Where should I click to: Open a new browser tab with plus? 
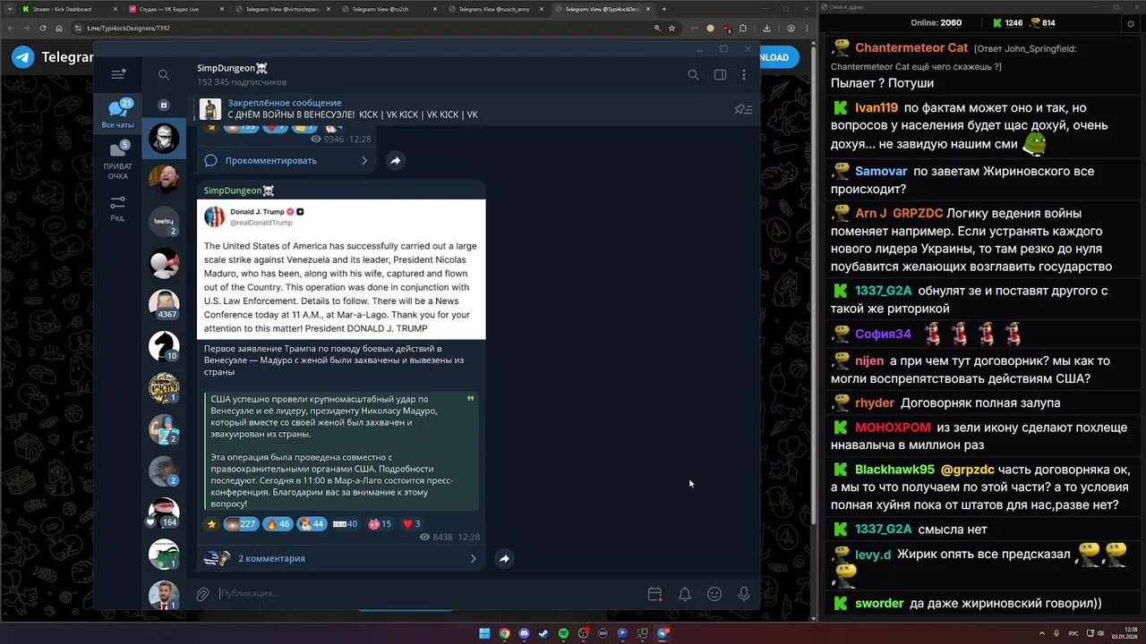[x=663, y=9]
